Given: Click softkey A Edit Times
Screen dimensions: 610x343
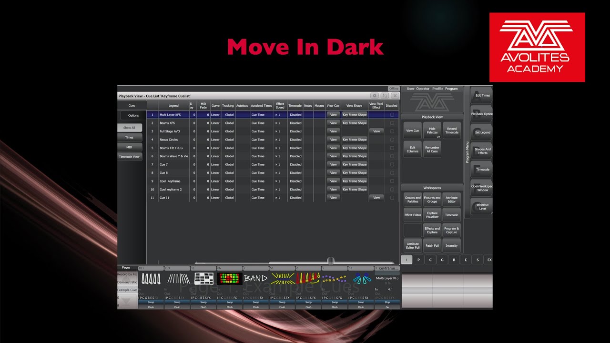Looking at the screenshot, I should click(482, 96).
